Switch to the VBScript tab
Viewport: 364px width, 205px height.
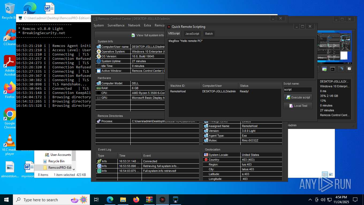click(x=174, y=34)
